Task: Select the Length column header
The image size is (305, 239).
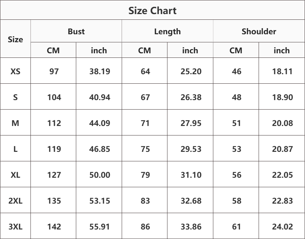Action: pyautogui.click(x=167, y=32)
